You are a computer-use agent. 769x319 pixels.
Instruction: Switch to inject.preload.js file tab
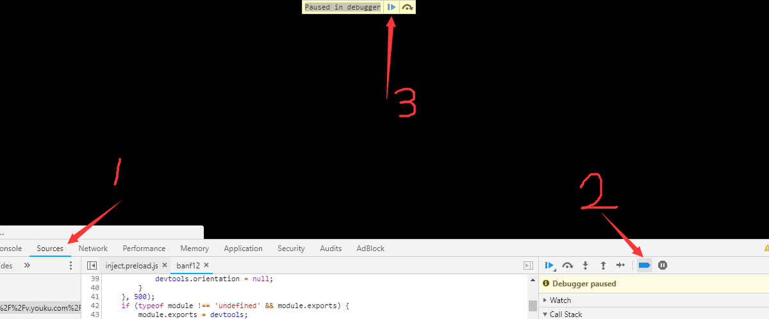(x=132, y=265)
